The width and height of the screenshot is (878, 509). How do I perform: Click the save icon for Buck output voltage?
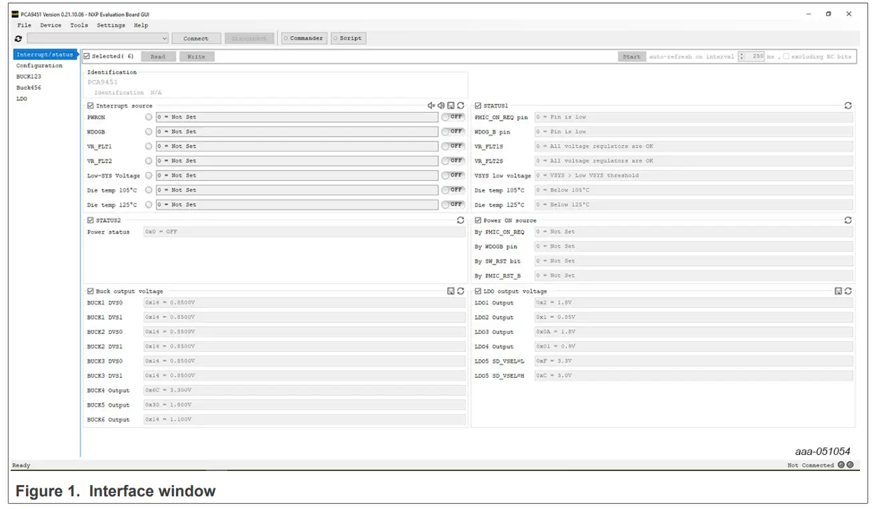[x=451, y=291]
